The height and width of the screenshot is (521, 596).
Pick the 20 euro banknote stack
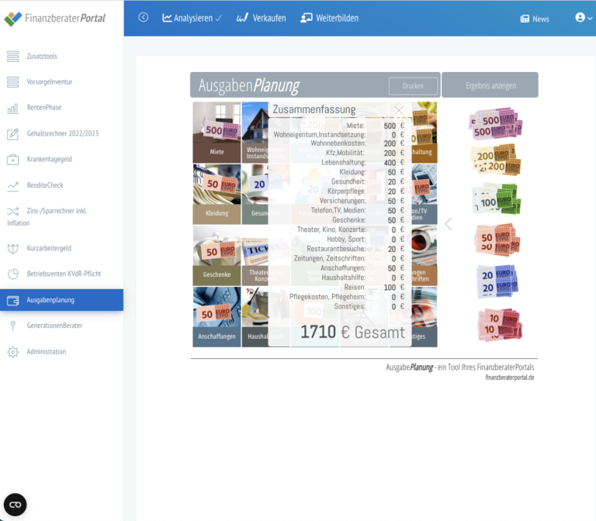tap(497, 281)
